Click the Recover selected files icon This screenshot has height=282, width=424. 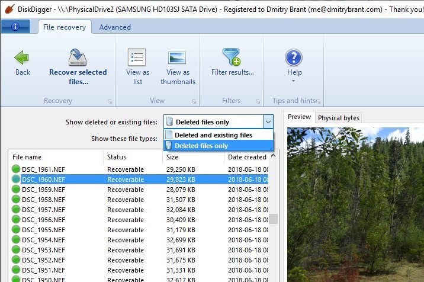(x=78, y=57)
